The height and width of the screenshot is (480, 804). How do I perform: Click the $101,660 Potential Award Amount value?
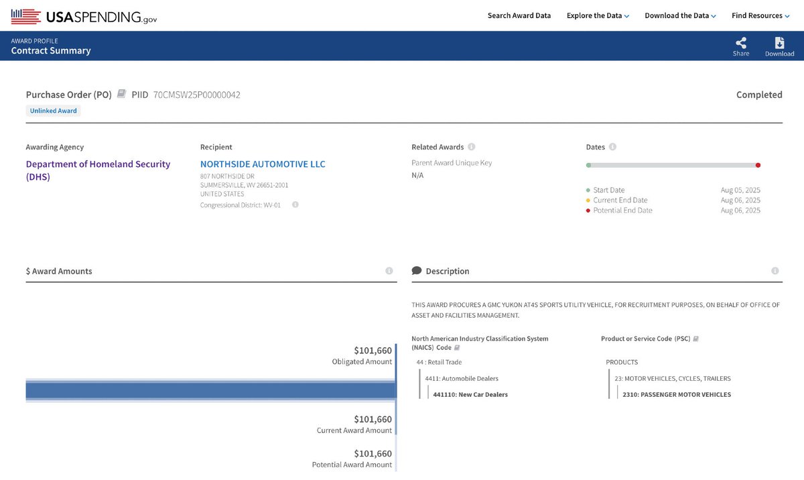(x=373, y=453)
